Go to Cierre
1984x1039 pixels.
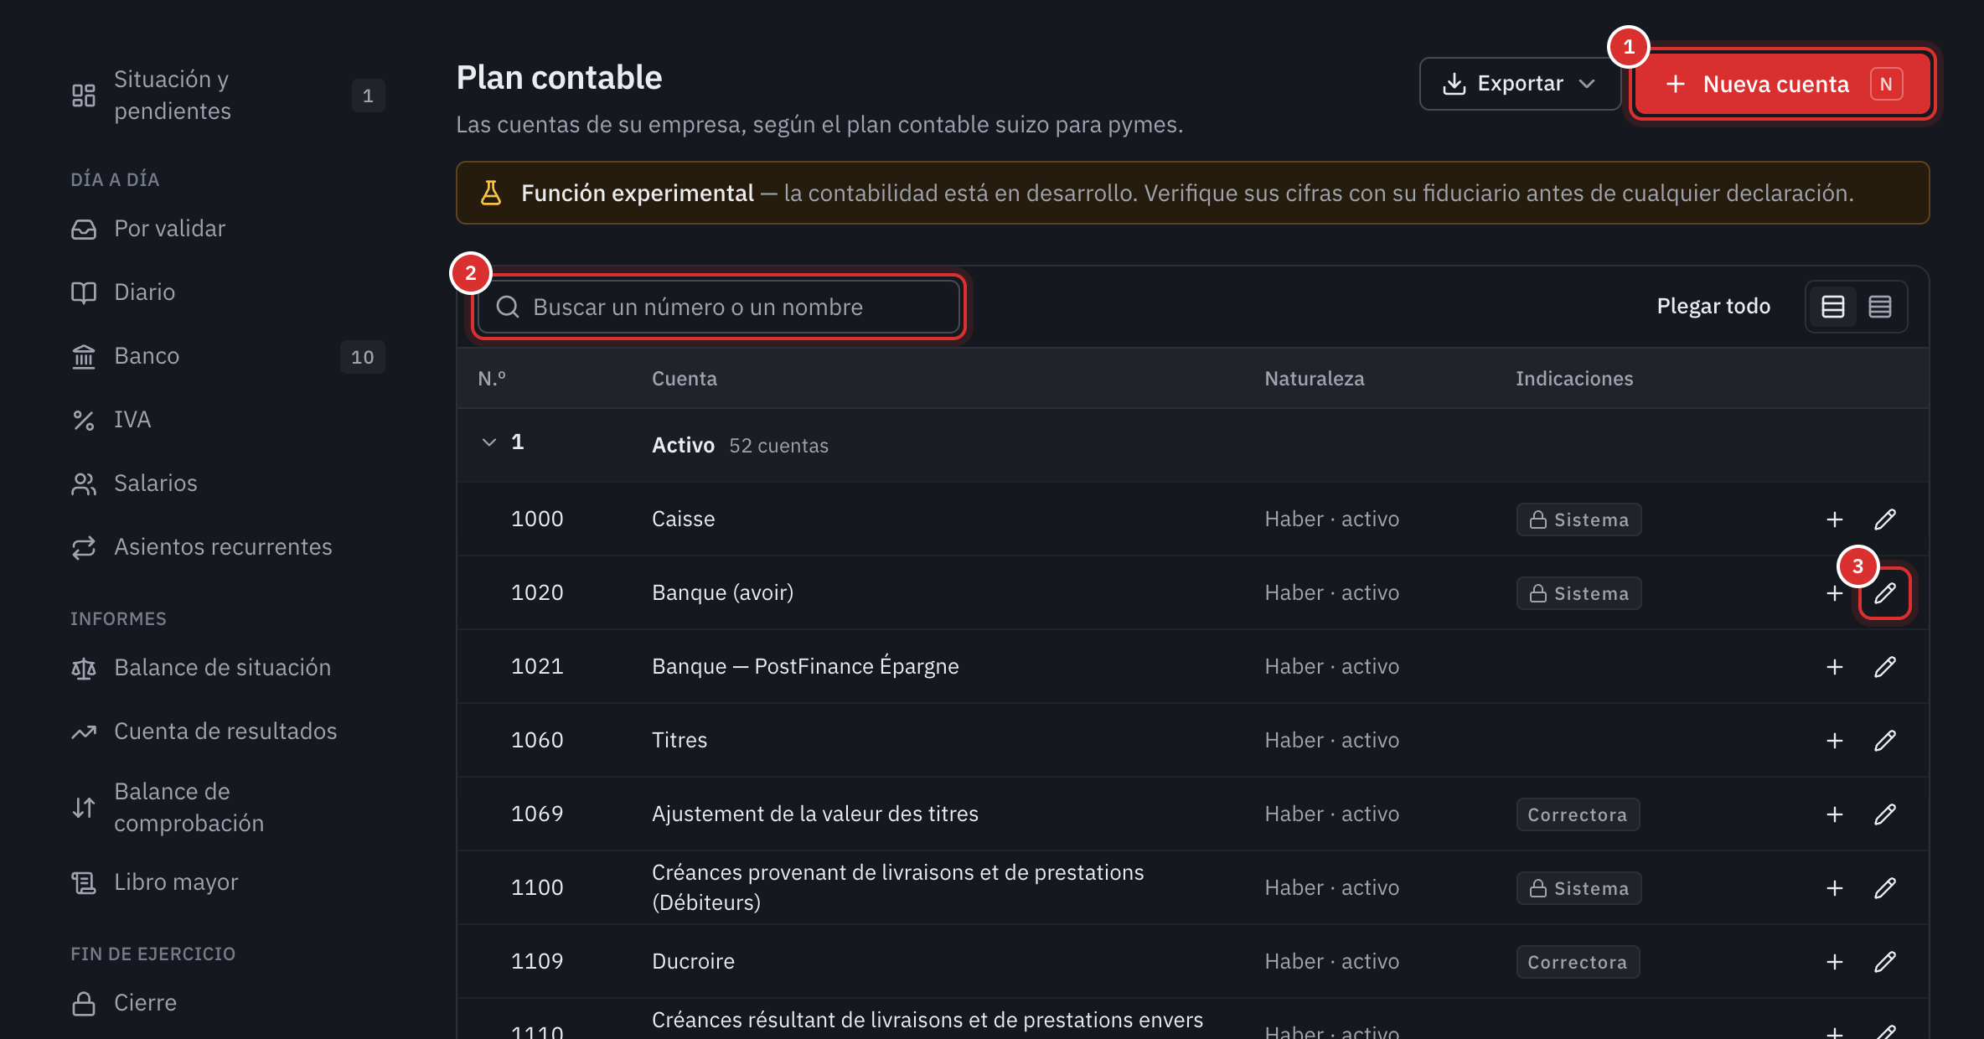228,1003
